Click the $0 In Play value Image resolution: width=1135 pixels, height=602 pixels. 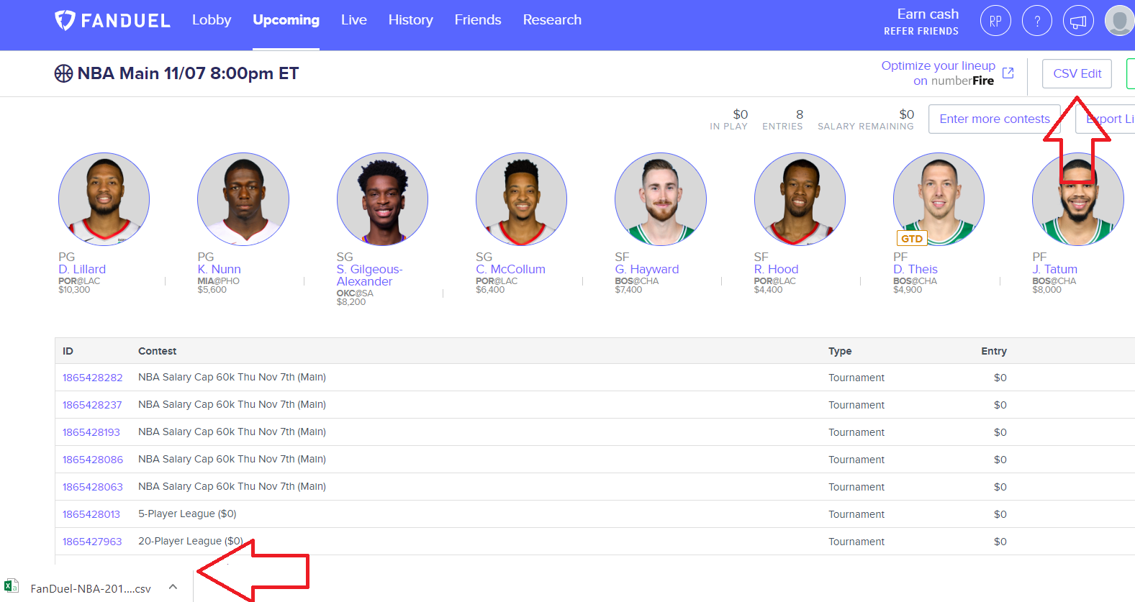tap(741, 114)
